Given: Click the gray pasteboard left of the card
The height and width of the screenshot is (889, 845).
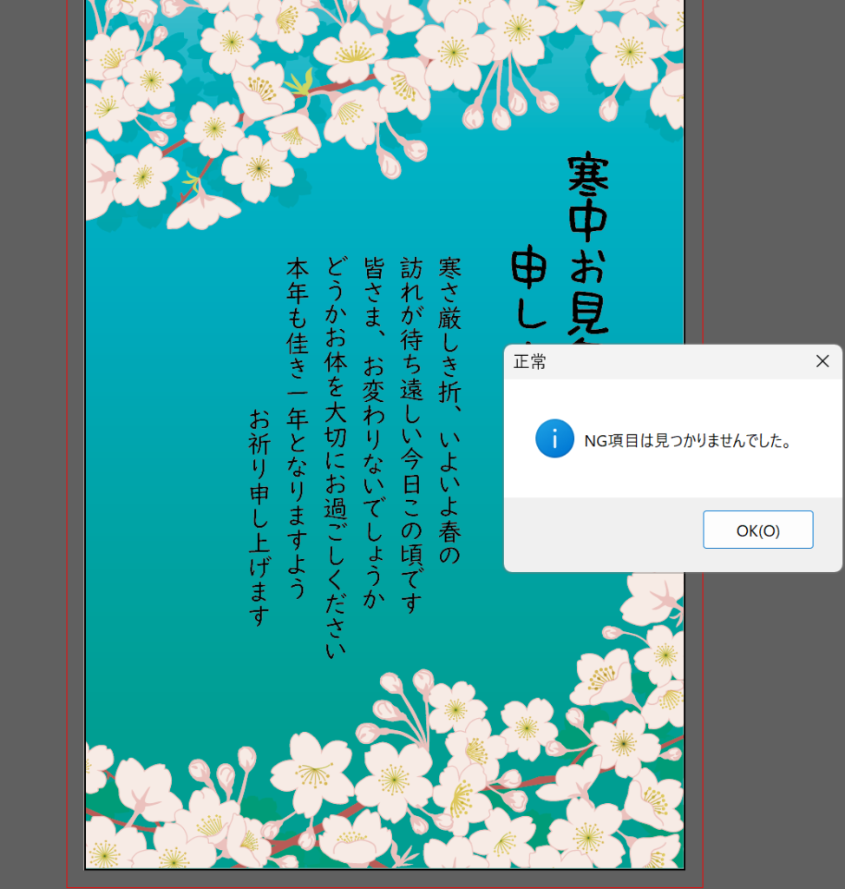Looking at the screenshot, I should coord(33,434).
